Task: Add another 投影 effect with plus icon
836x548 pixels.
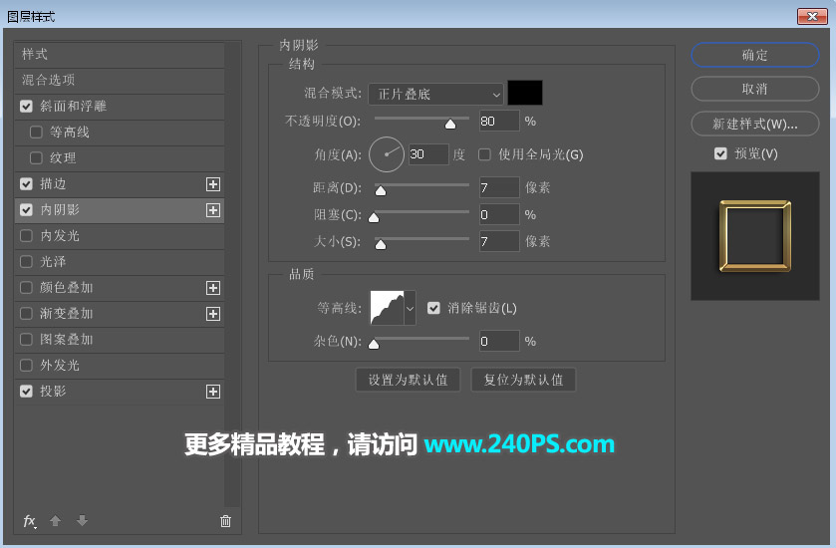Action: click(x=213, y=392)
